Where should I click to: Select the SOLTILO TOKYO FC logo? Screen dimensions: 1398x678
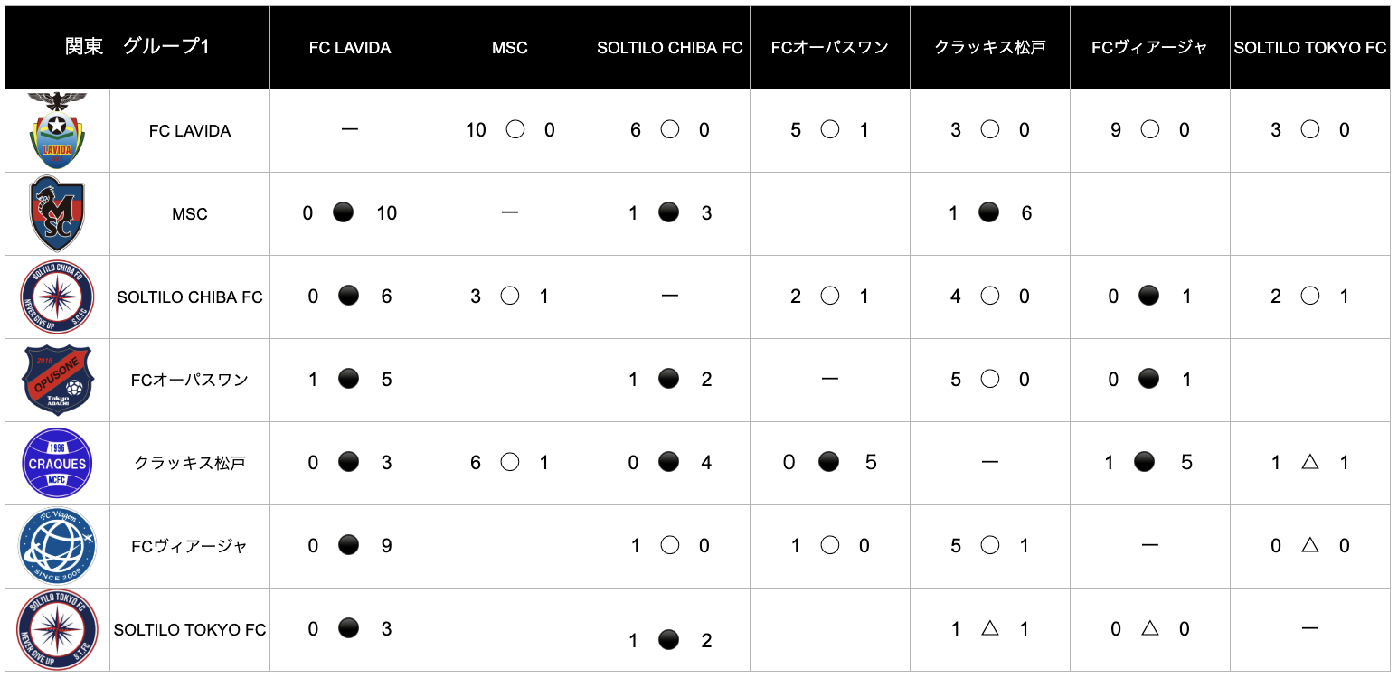57,629
